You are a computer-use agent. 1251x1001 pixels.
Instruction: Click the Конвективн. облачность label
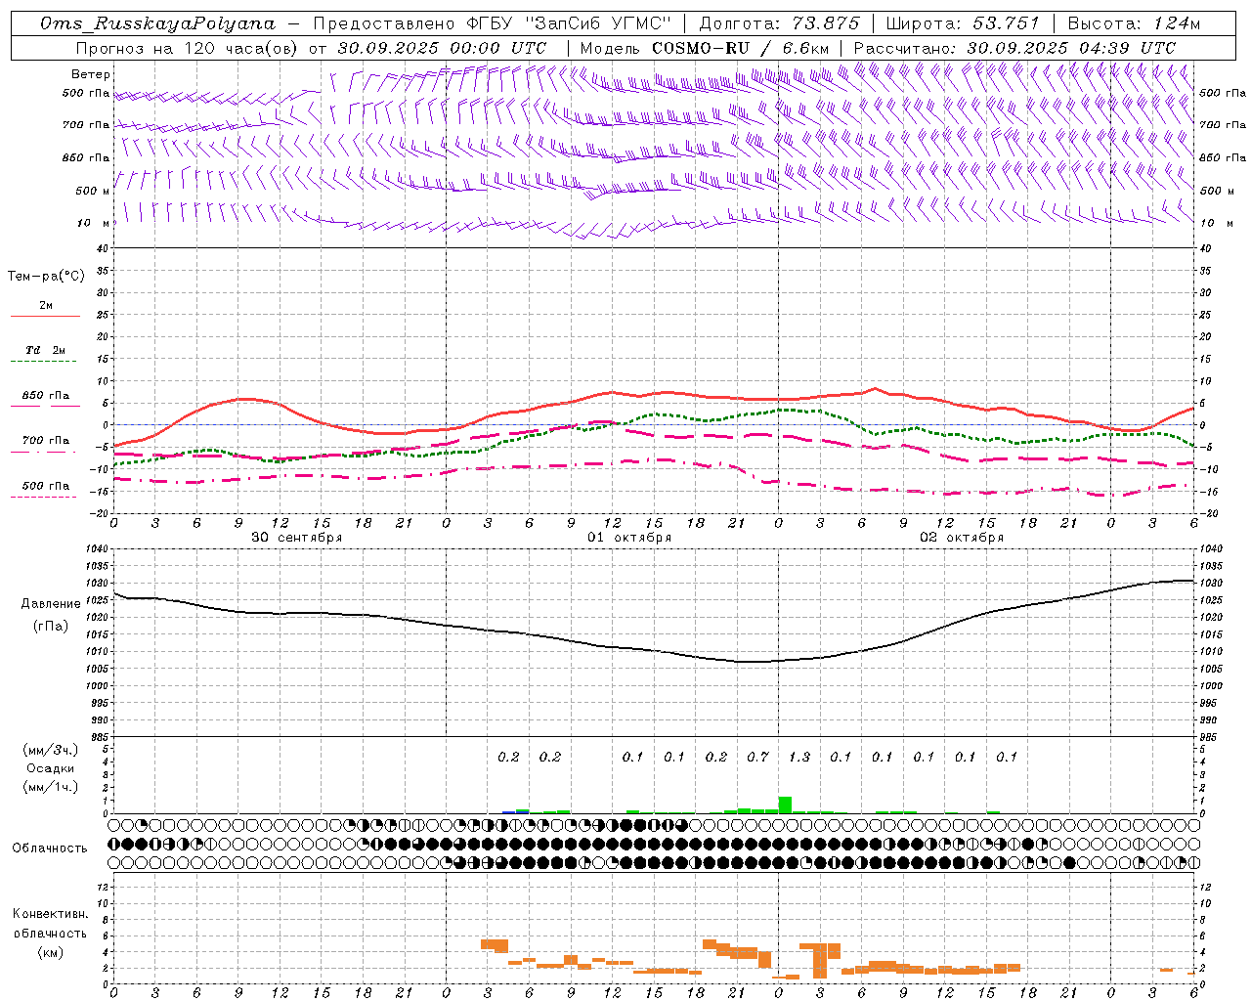point(50,924)
